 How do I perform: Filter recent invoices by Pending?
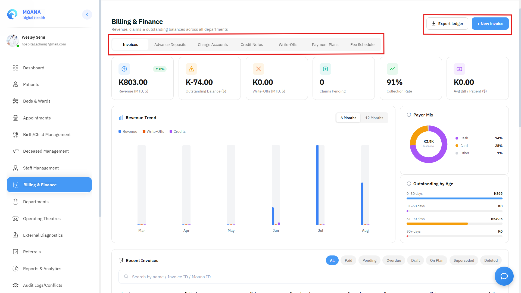(x=369, y=260)
